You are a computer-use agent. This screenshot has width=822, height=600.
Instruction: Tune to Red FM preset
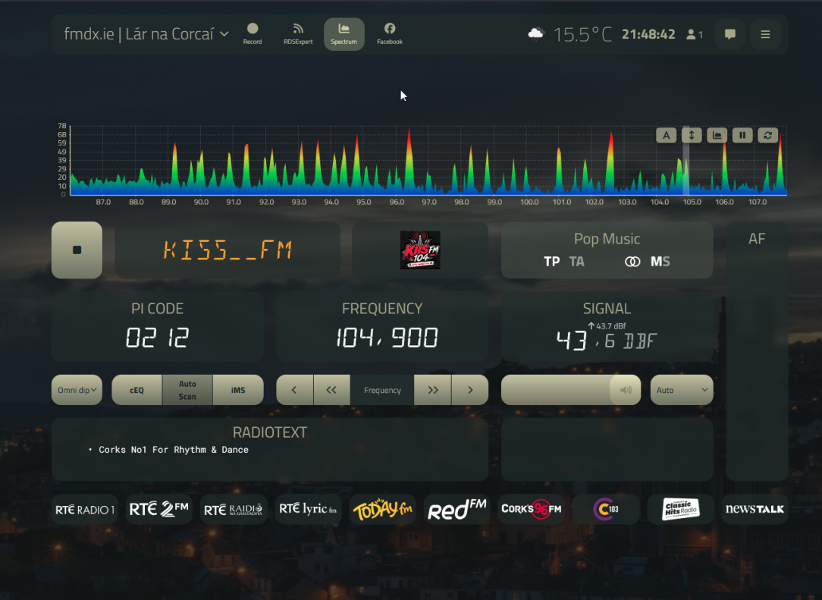click(456, 509)
